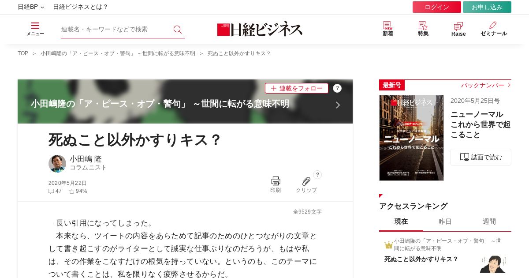Screen dimensions: 529x278
Task: Click the author name 小田嶋 隆
Action: point(86,159)
